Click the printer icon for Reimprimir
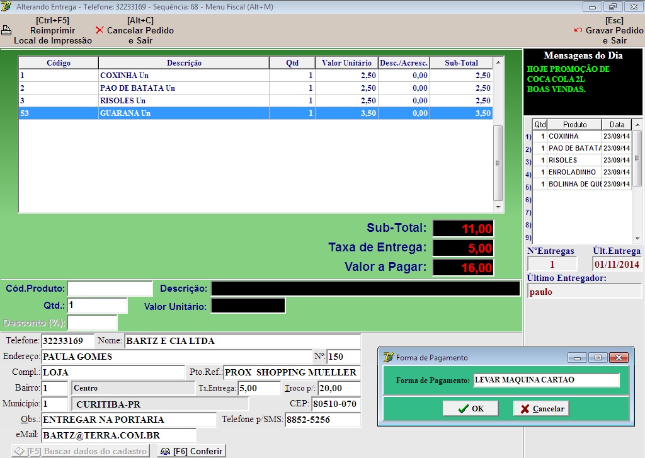Image resolution: width=645 pixels, height=458 pixels. point(6,30)
